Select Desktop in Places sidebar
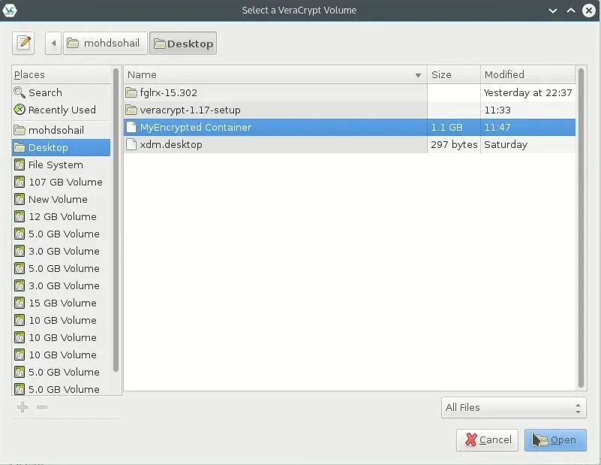601x465 pixels. 62,147
